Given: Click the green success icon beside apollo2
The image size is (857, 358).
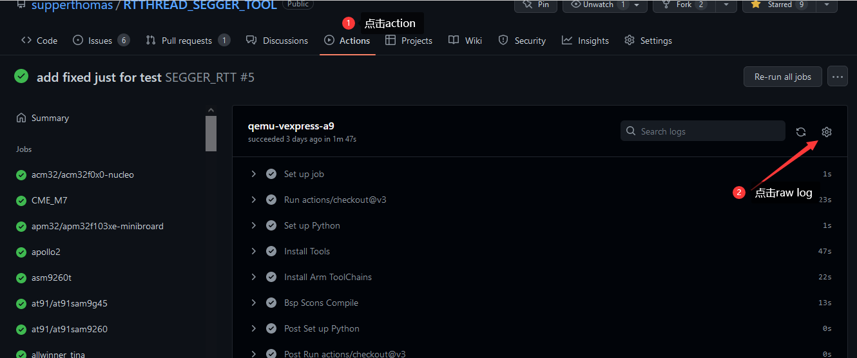Looking at the screenshot, I should click(x=21, y=252).
